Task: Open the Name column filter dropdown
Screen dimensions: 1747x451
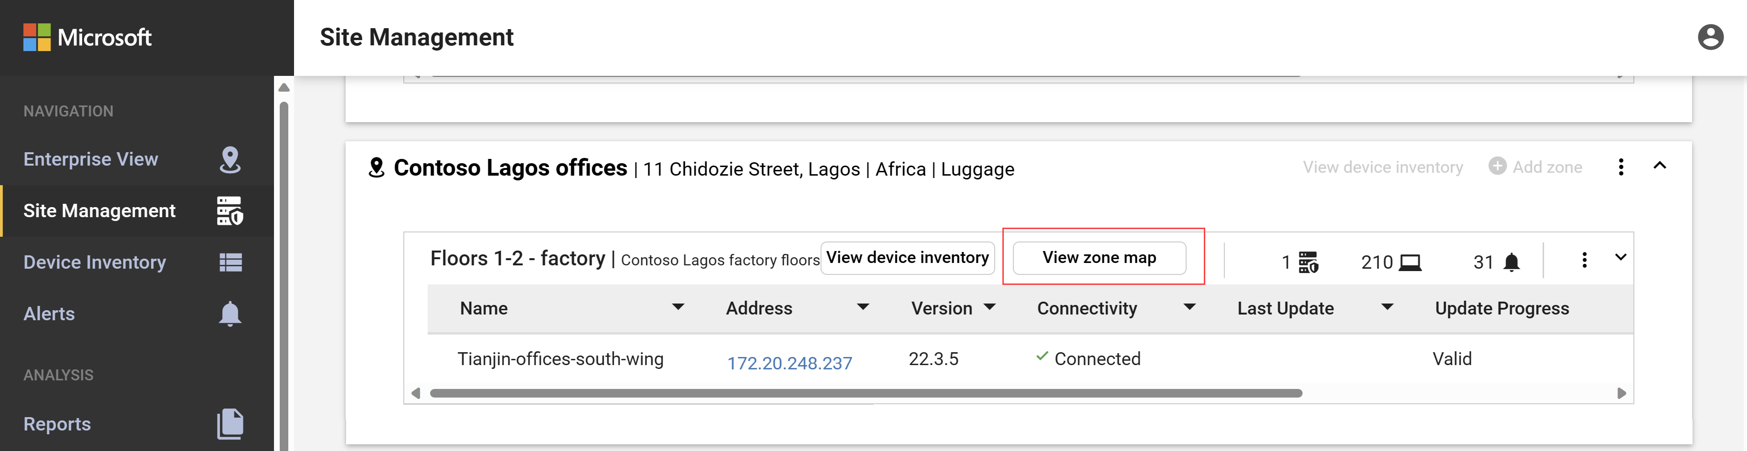Action: click(x=677, y=307)
